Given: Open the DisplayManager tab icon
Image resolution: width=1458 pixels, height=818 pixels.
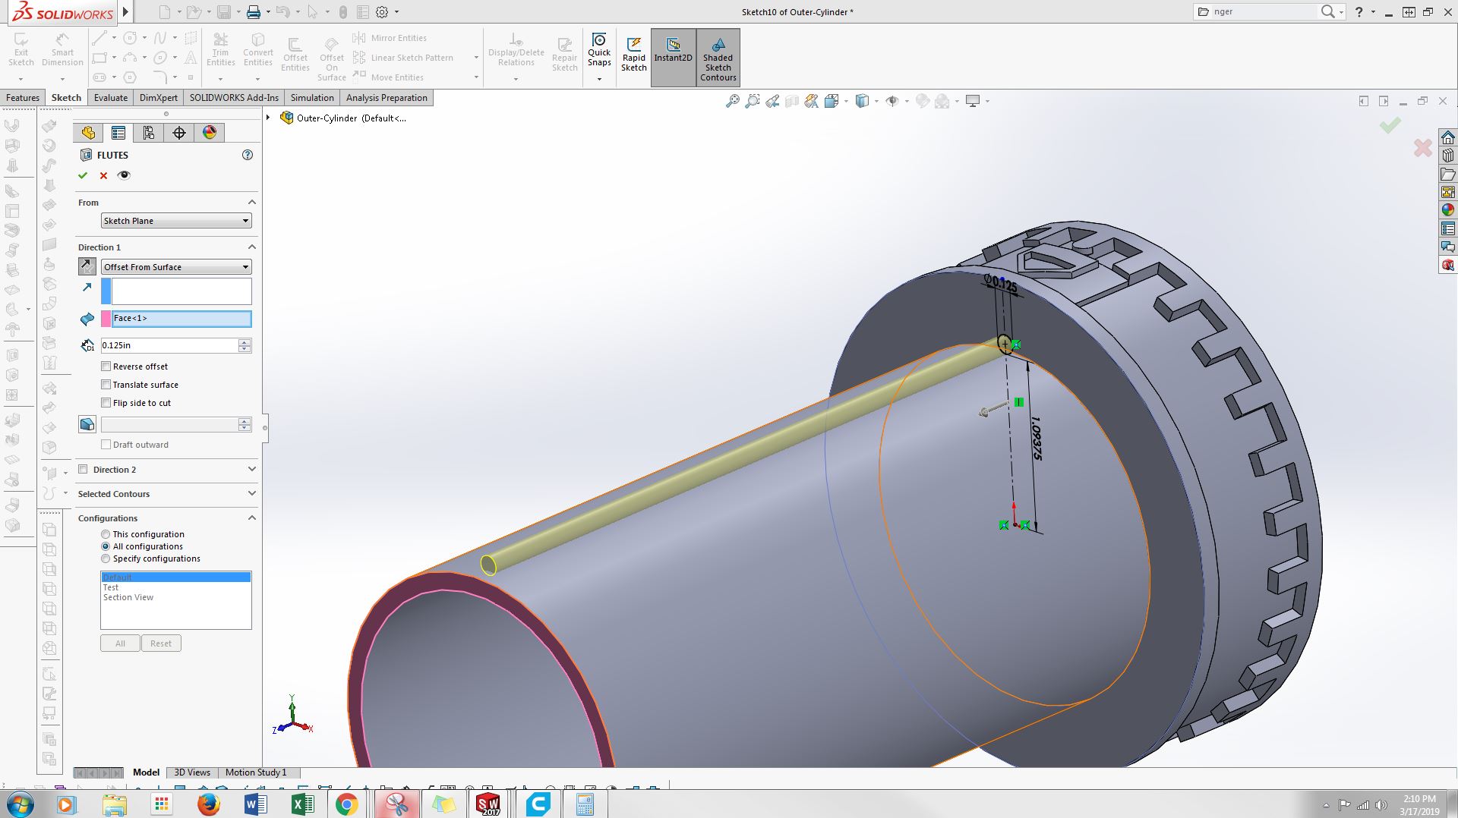Looking at the screenshot, I should click(x=210, y=133).
